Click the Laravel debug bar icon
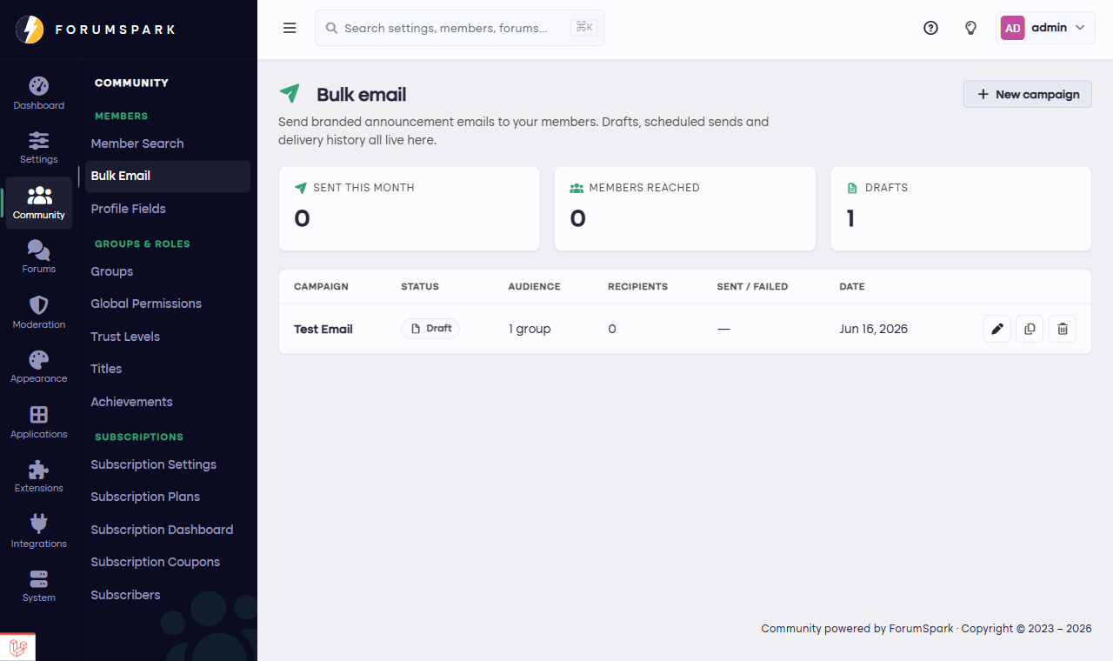This screenshot has width=1113, height=661. click(x=17, y=647)
